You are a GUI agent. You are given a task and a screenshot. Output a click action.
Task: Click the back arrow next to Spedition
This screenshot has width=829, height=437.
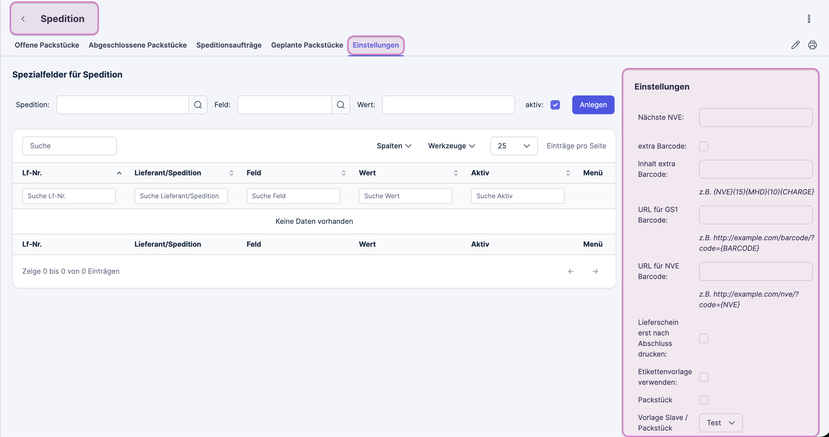pyautogui.click(x=23, y=19)
